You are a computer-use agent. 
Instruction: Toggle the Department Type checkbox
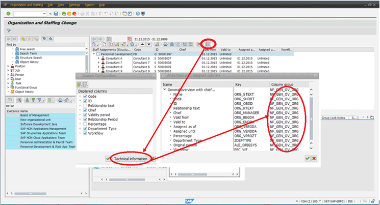coord(85,129)
